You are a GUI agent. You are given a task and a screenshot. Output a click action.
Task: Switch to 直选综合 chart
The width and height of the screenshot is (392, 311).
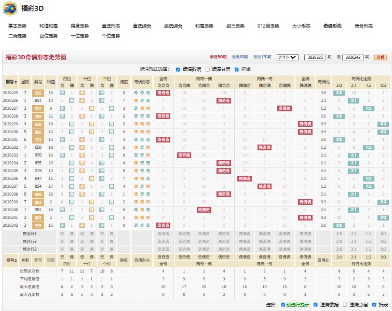[x=142, y=26]
